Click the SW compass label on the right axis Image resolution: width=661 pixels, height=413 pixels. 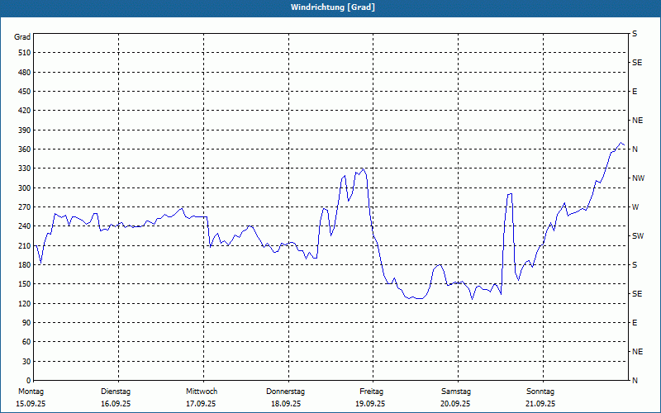tap(638, 236)
